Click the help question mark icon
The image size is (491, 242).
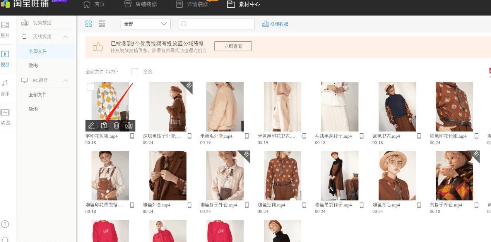click(x=5, y=224)
